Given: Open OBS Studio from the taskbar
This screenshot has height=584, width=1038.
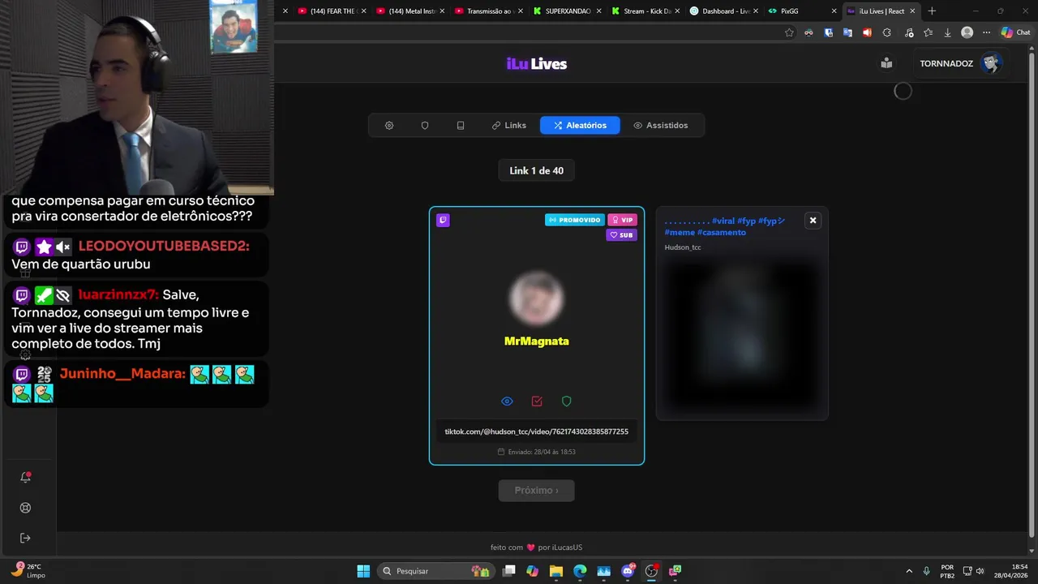Looking at the screenshot, I should pos(651,571).
